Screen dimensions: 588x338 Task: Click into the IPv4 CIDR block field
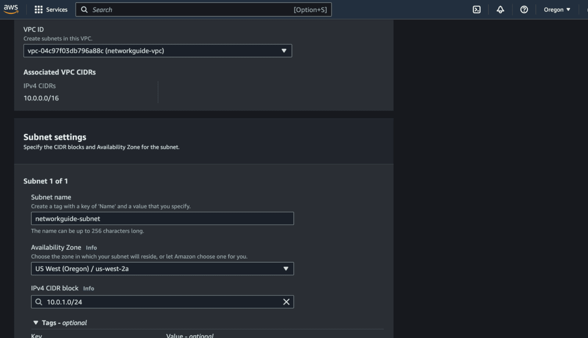(162, 302)
